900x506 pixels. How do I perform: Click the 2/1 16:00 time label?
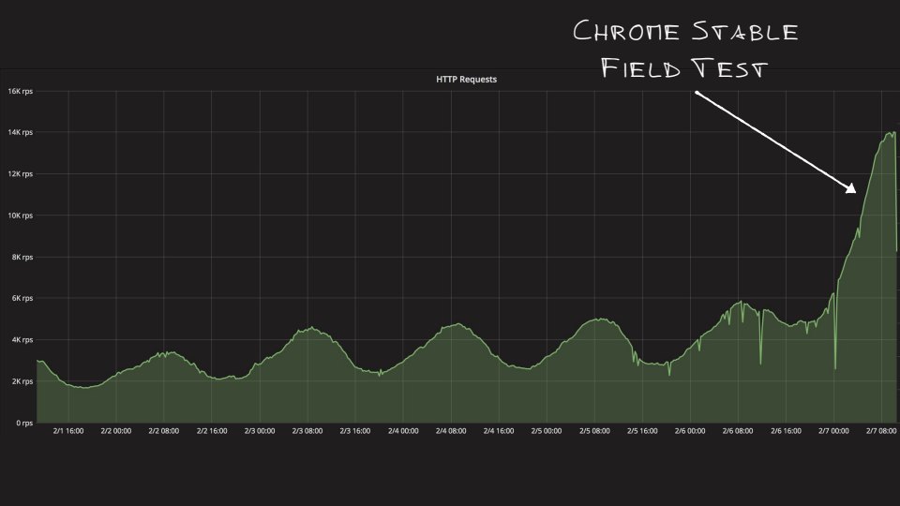68,431
